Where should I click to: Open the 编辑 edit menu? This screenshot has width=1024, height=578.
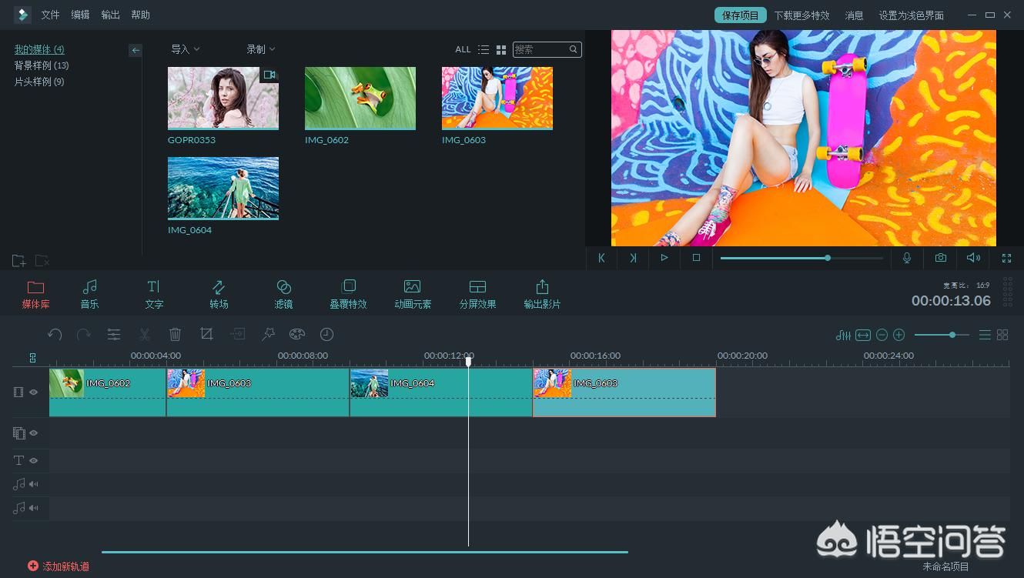80,15
